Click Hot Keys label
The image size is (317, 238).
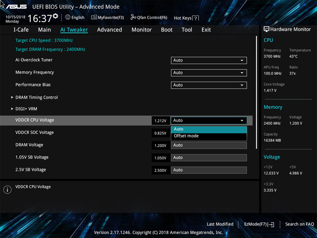pos(183,18)
